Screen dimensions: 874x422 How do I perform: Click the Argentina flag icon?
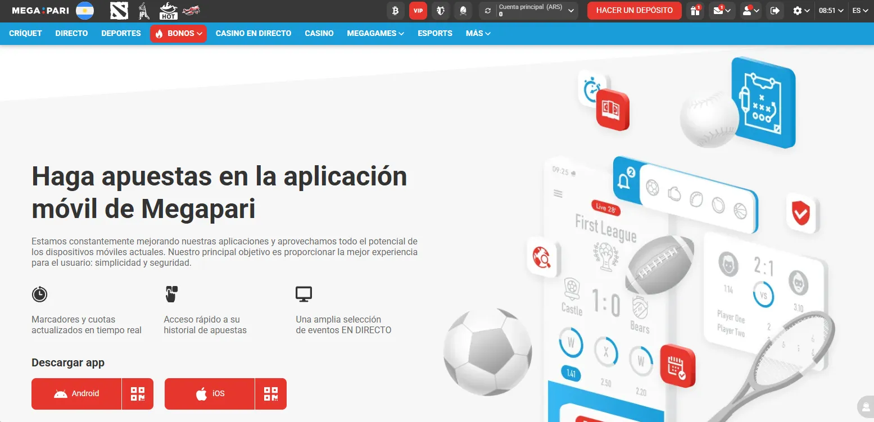tap(85, 11)
